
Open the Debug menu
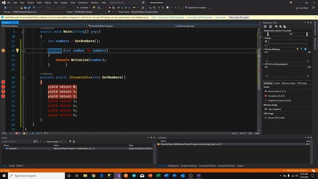tap(48, 2)
